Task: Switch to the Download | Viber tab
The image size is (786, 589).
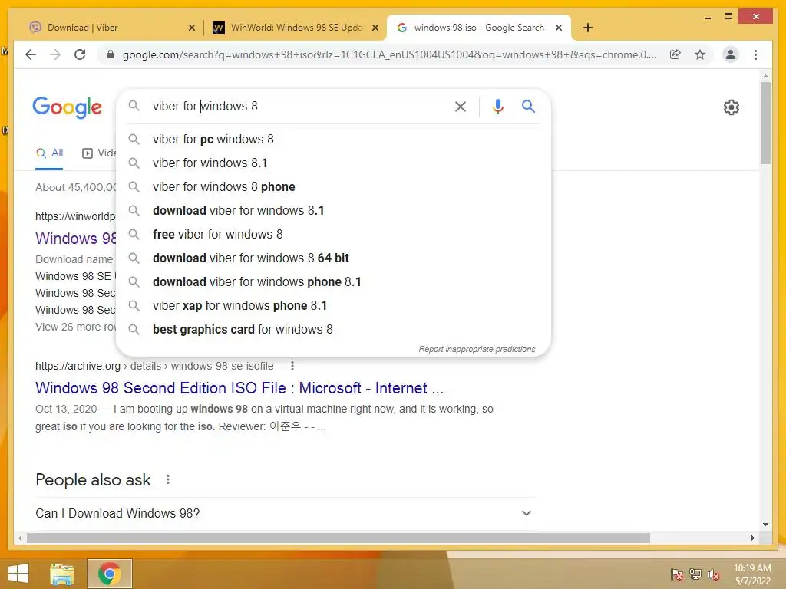Action: (111, 28)
